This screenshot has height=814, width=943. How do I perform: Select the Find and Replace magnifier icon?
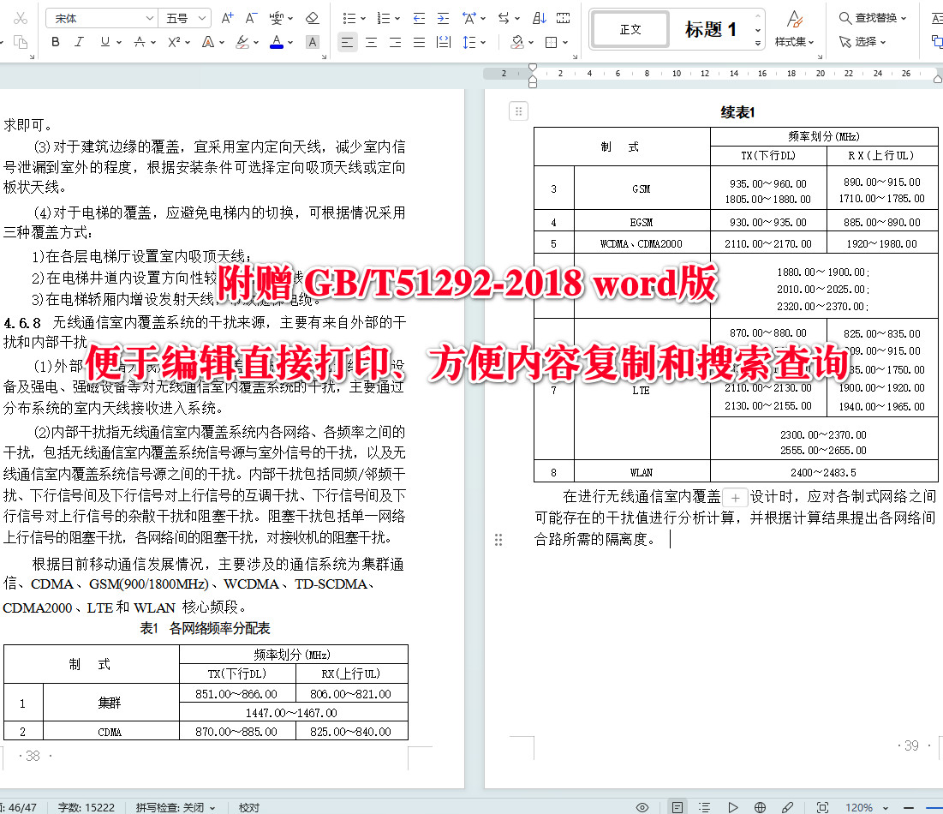pyautogui.click(x=845, y=16)
